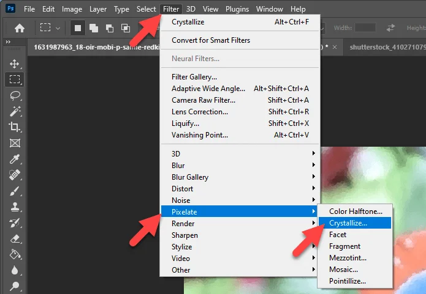Select the Clone Stamp tool
Viewport: 426px width, 294px height.
click(15, 207)
